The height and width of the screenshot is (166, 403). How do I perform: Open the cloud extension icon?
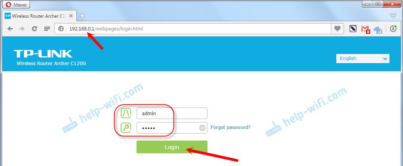pyautogui.click(x=378, y=30)
